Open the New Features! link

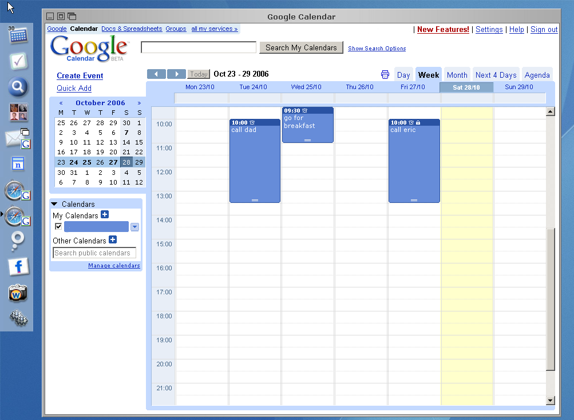(443, 29)
